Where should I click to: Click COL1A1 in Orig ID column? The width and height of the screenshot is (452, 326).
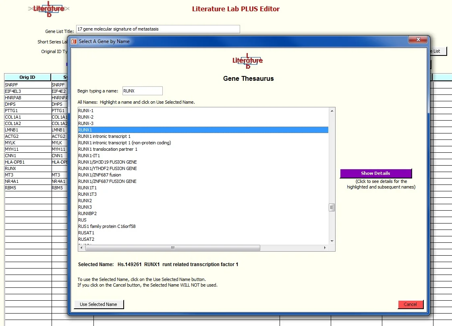pyautogui.click(x=28, y=117)
